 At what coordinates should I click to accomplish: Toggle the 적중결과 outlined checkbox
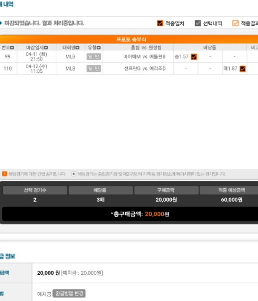[x=236, y=23]
